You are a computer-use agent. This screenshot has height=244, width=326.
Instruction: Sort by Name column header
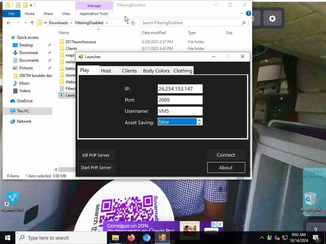point(64,33)
